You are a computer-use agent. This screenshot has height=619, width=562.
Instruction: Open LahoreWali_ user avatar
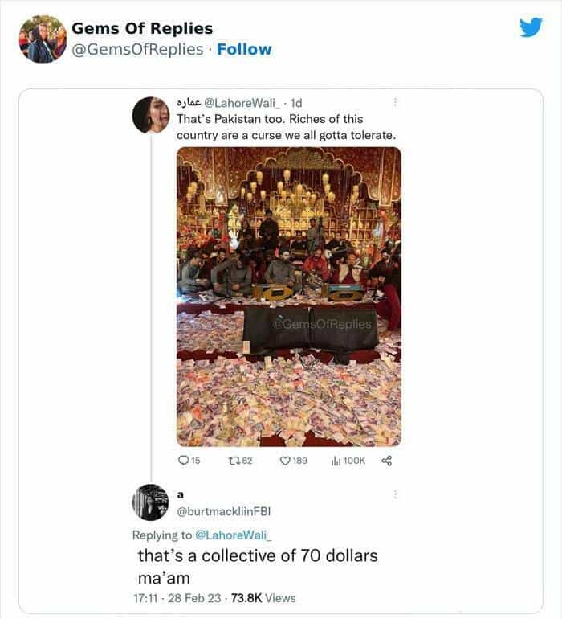(x=150, y=113)
